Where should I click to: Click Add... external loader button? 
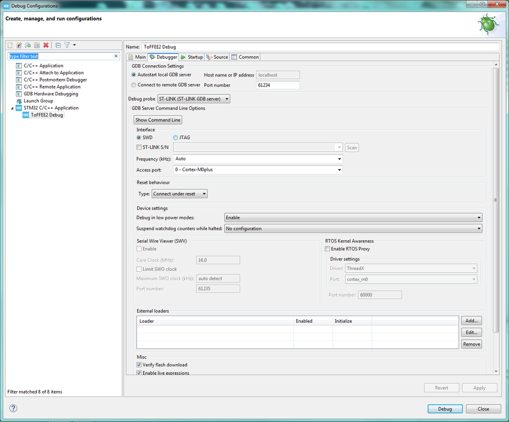(472, 321)
